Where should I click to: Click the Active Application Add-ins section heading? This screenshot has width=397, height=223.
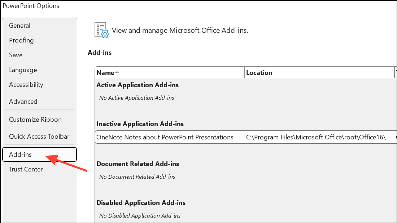[138, 85]
